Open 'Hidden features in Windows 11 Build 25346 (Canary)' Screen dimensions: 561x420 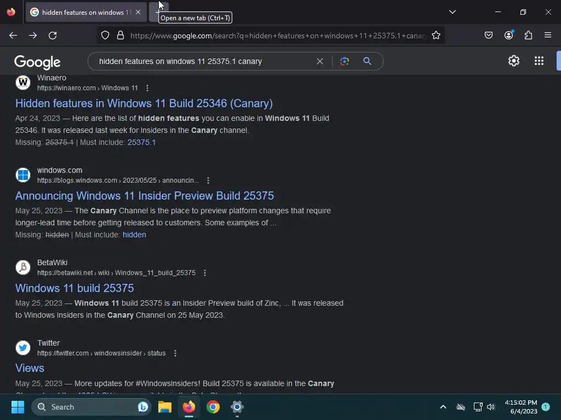click(144, 103)
